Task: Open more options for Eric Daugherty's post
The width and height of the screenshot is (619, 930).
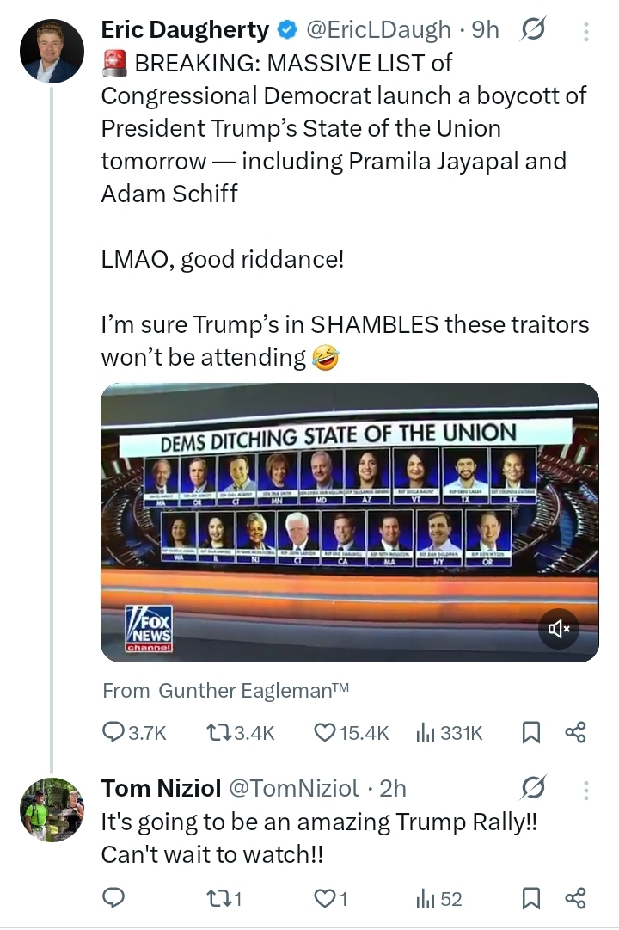Action: pyautogui.click(x=586, y=31)
